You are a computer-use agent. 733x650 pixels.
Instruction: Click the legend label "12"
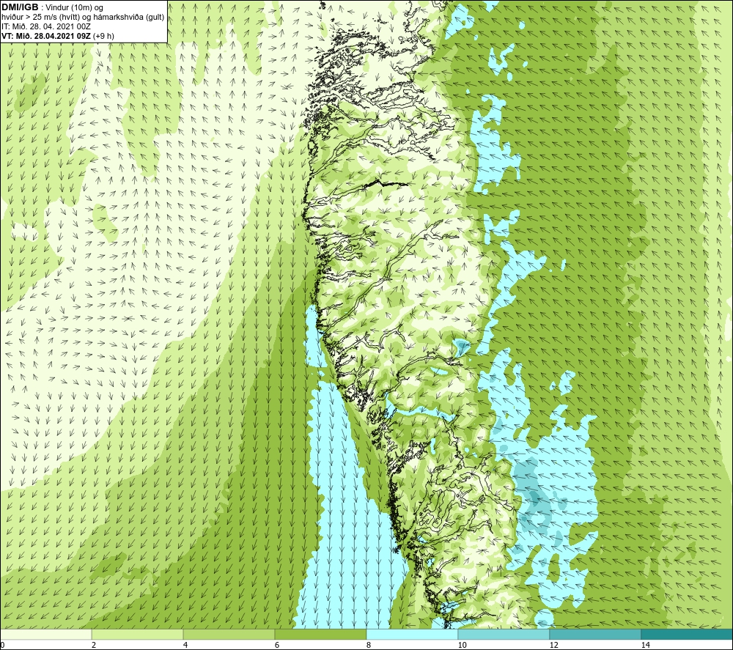pyautogui.click(x=553, y=646)
